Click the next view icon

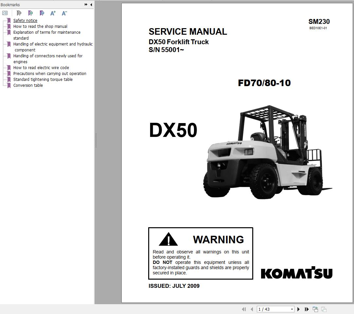point(324,309)
